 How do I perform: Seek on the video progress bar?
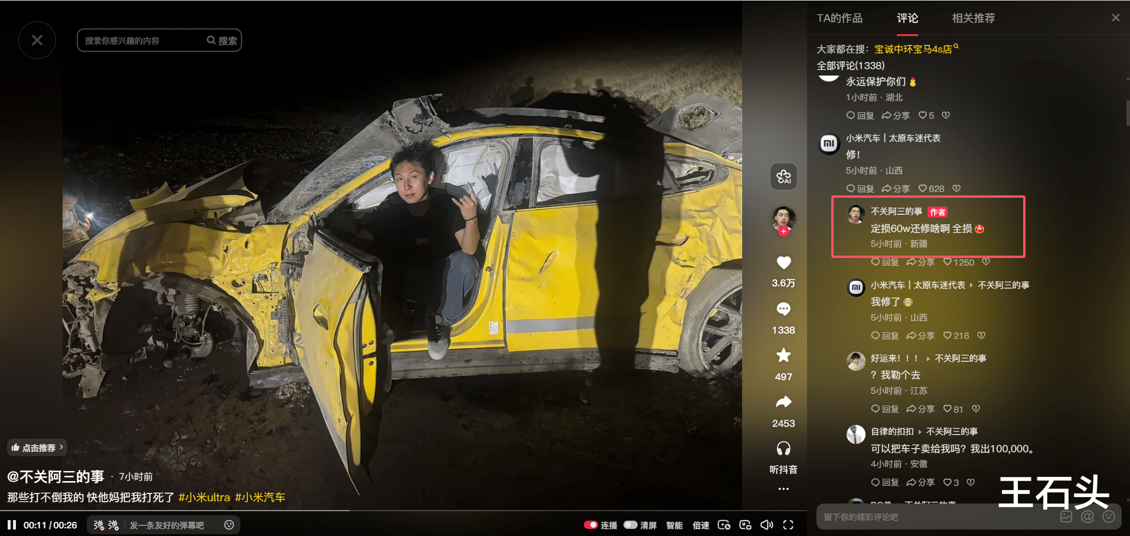pyautogui.click(x=403, y=510)
